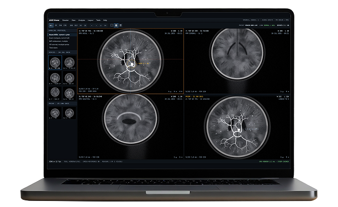
Task: Open the menu right of AXIS Viewer title
Action: pyautogui.click(x=65, y=20)
